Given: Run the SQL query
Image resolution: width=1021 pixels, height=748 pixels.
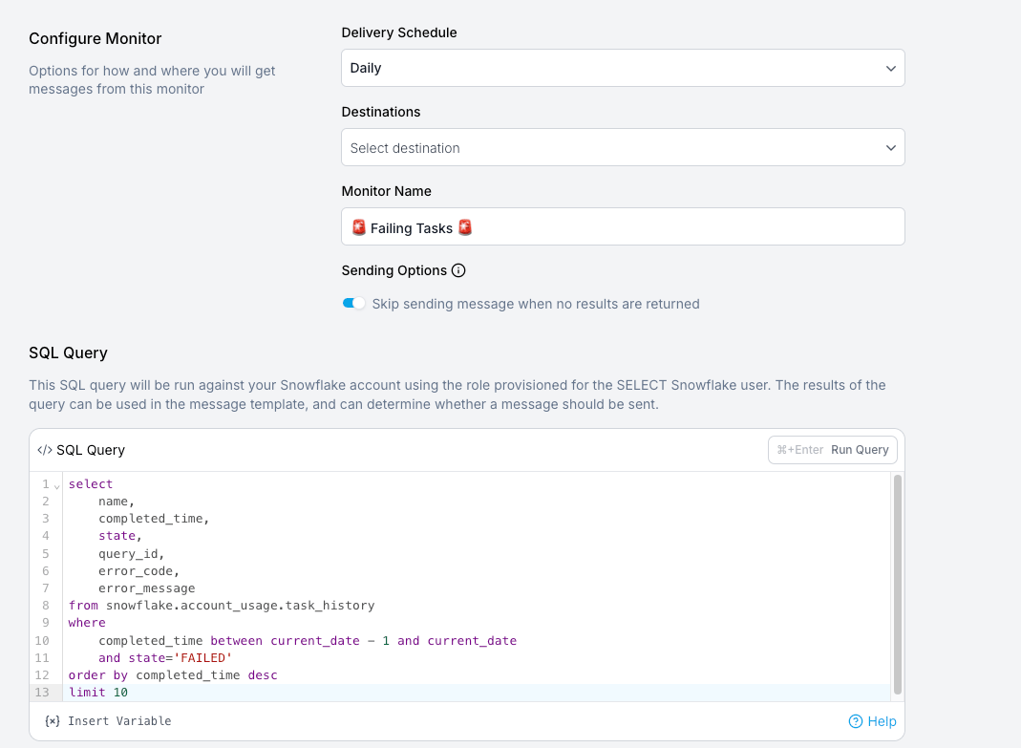Looking at the screenshot, I should click(832, 450).
